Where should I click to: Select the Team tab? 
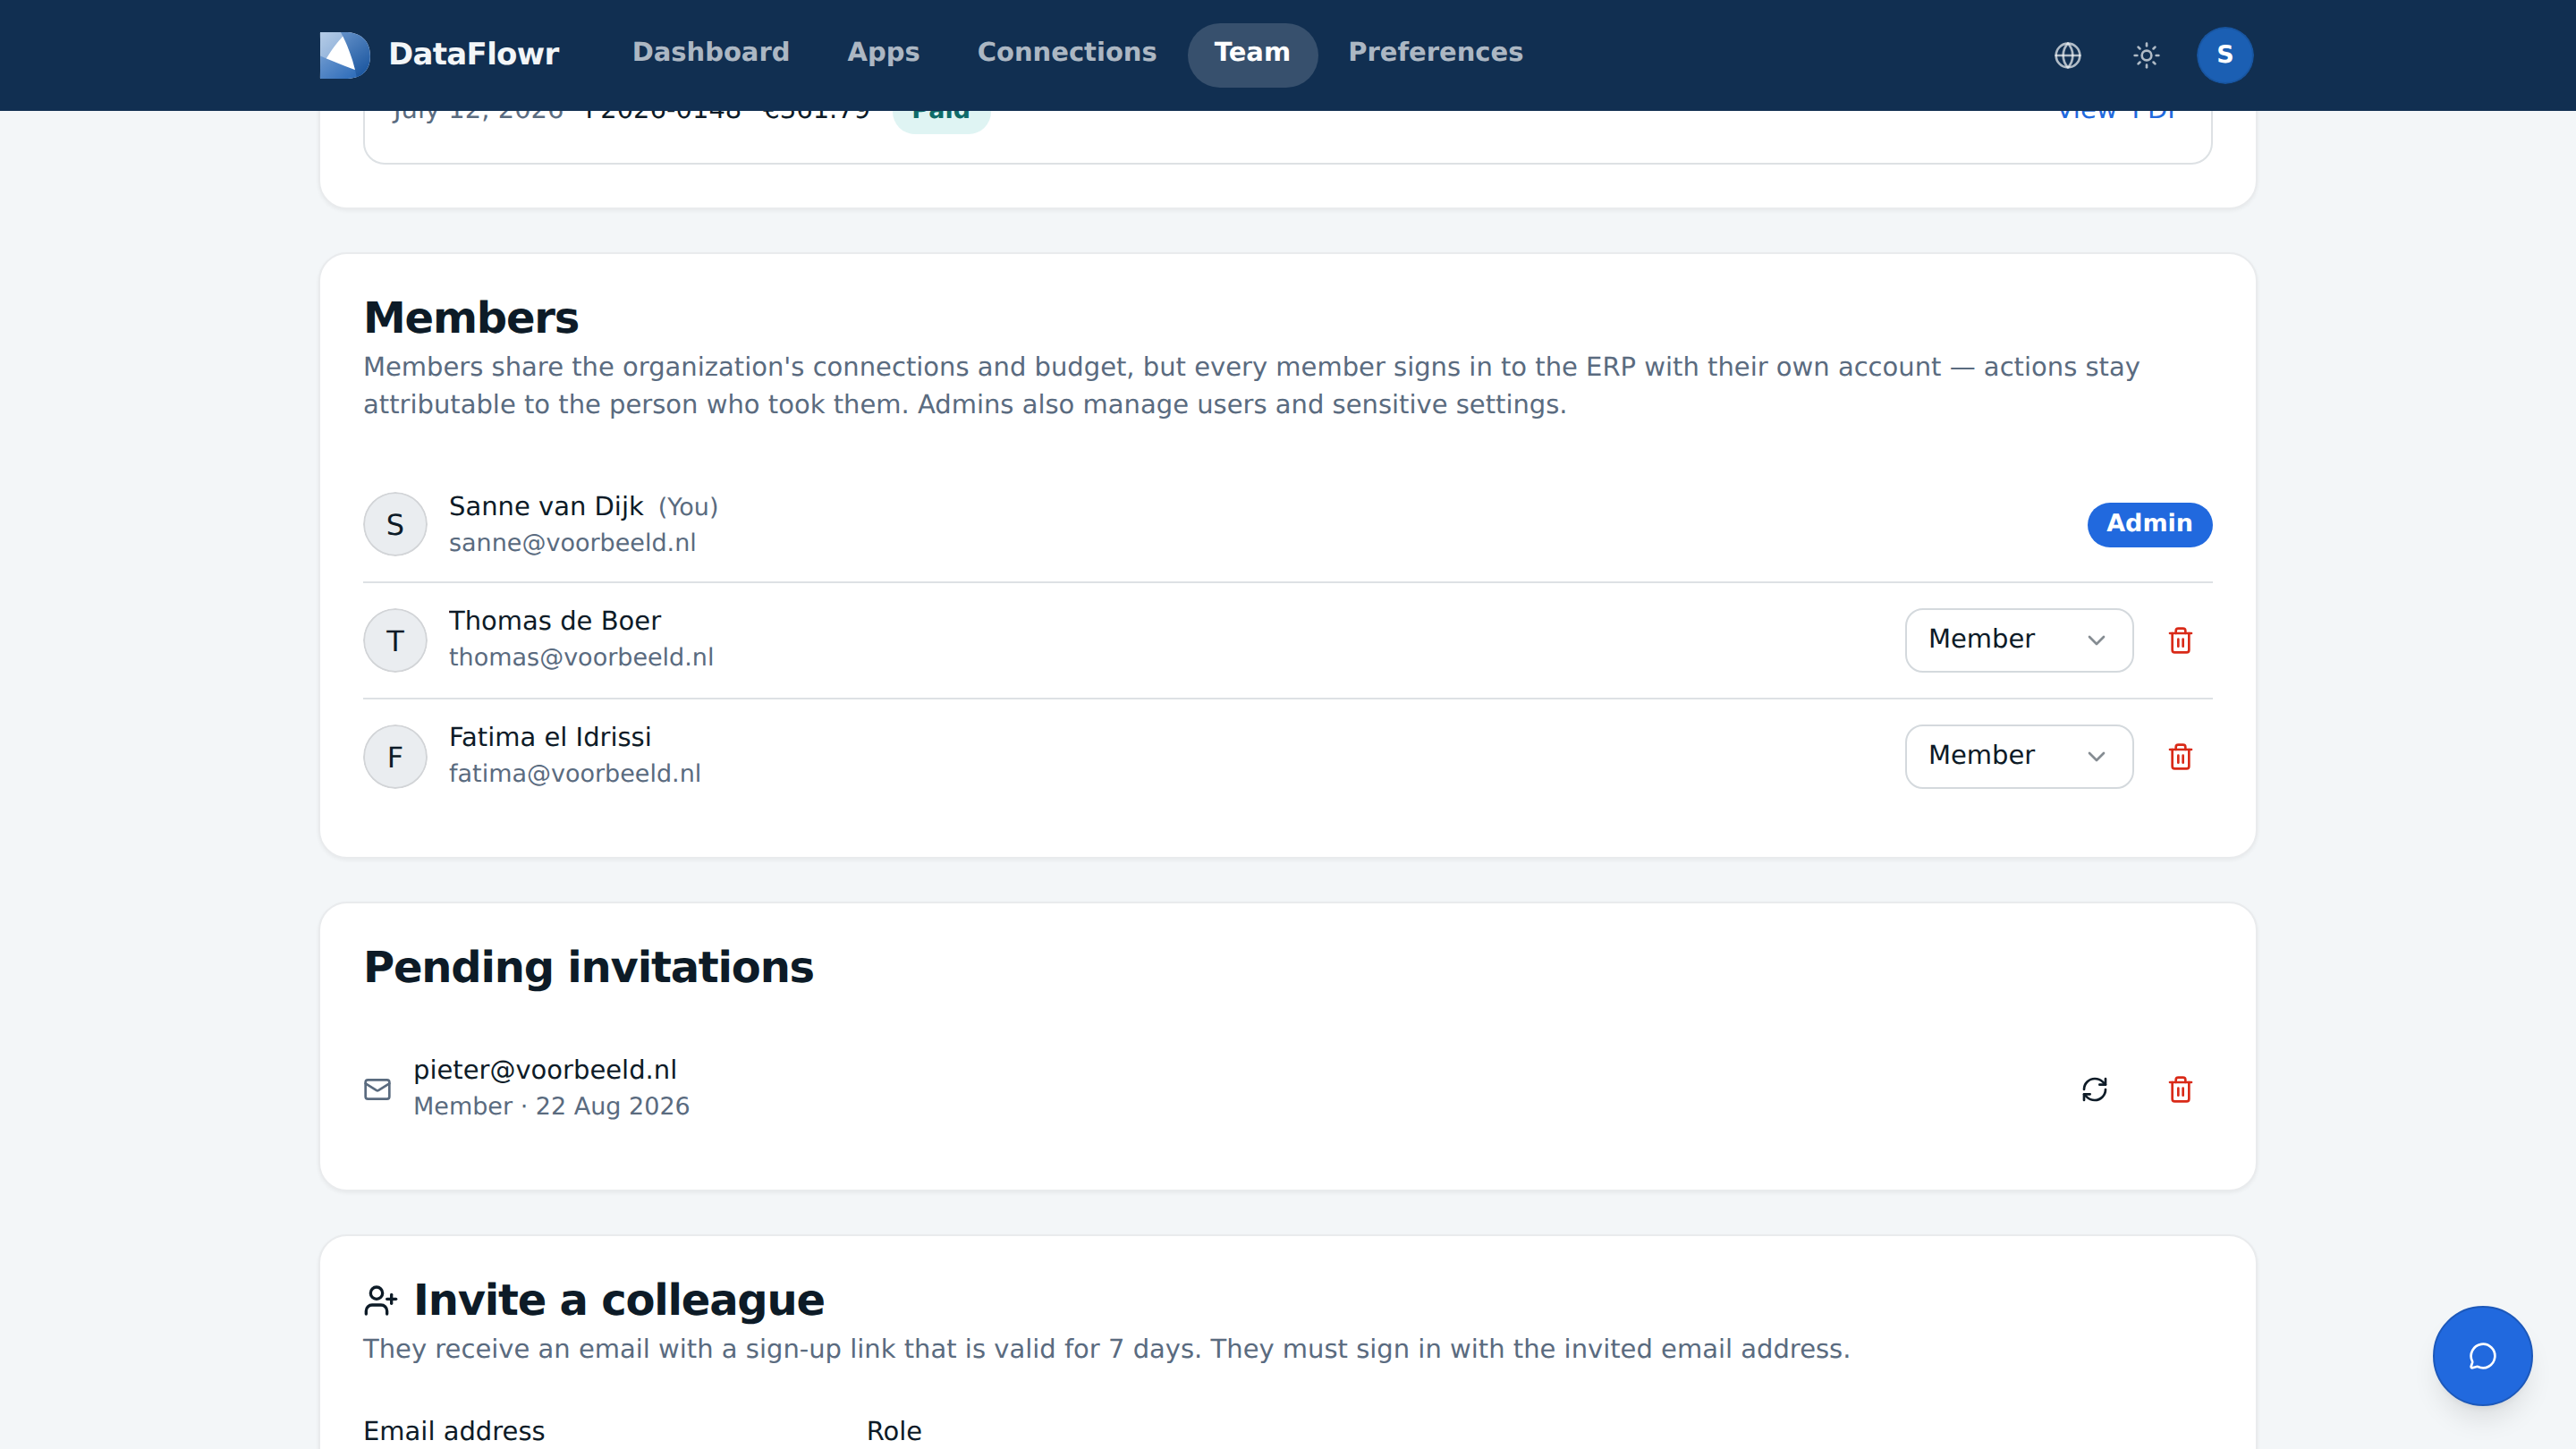(x=1252, y=53)
